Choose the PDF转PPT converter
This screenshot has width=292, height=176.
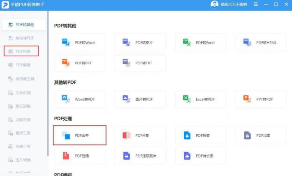[80, 63]
